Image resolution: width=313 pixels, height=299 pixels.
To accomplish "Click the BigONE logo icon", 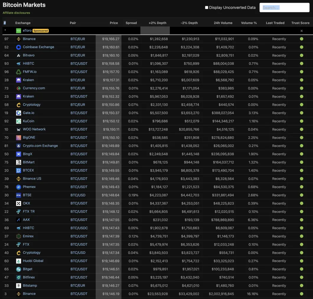I will 19,138.
